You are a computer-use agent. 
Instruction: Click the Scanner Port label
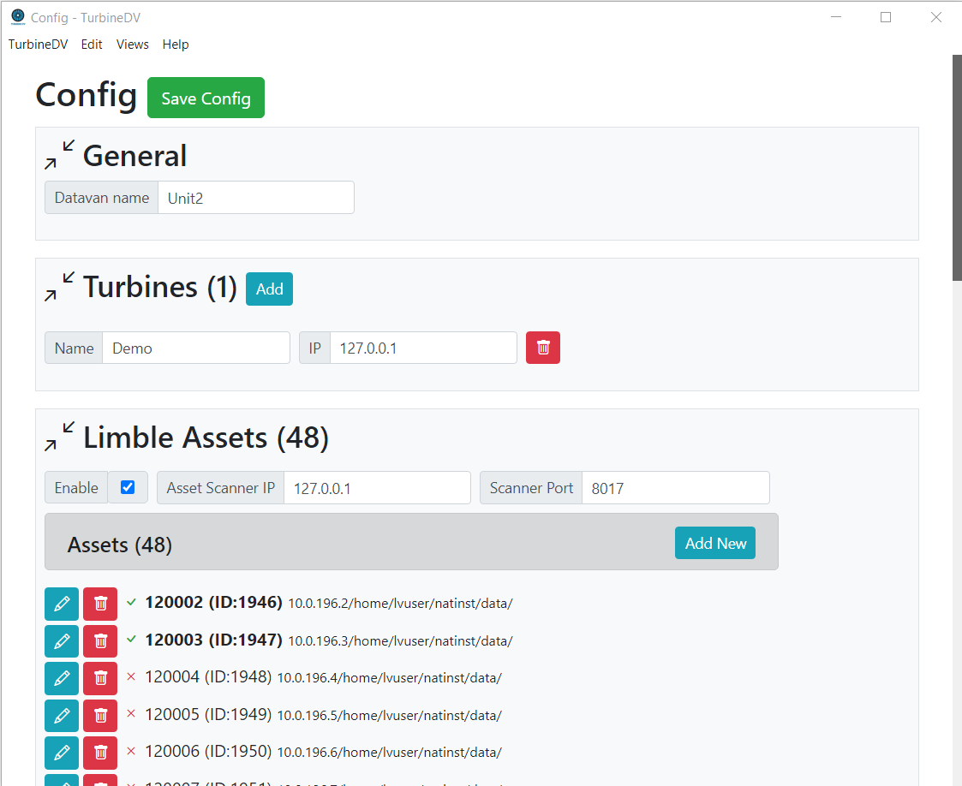pos(531,488)
